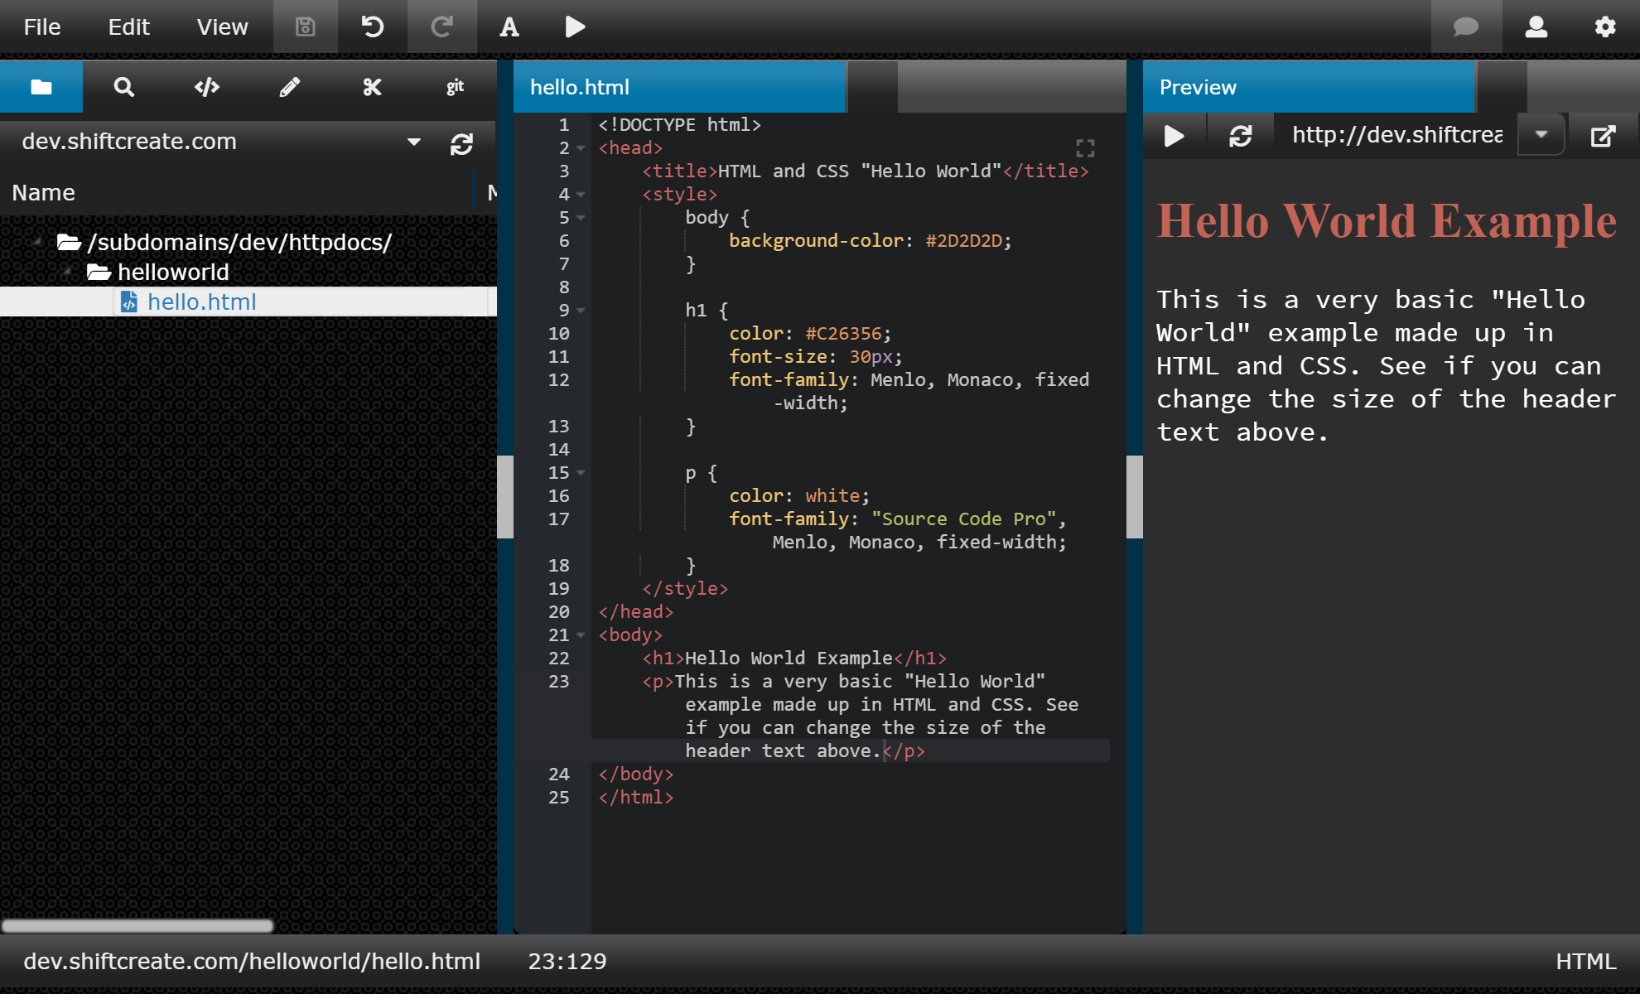Toggle fullscreen mode in the code editor
The width and height of the screenshot is (1640, 994).
coord(1086,149)
